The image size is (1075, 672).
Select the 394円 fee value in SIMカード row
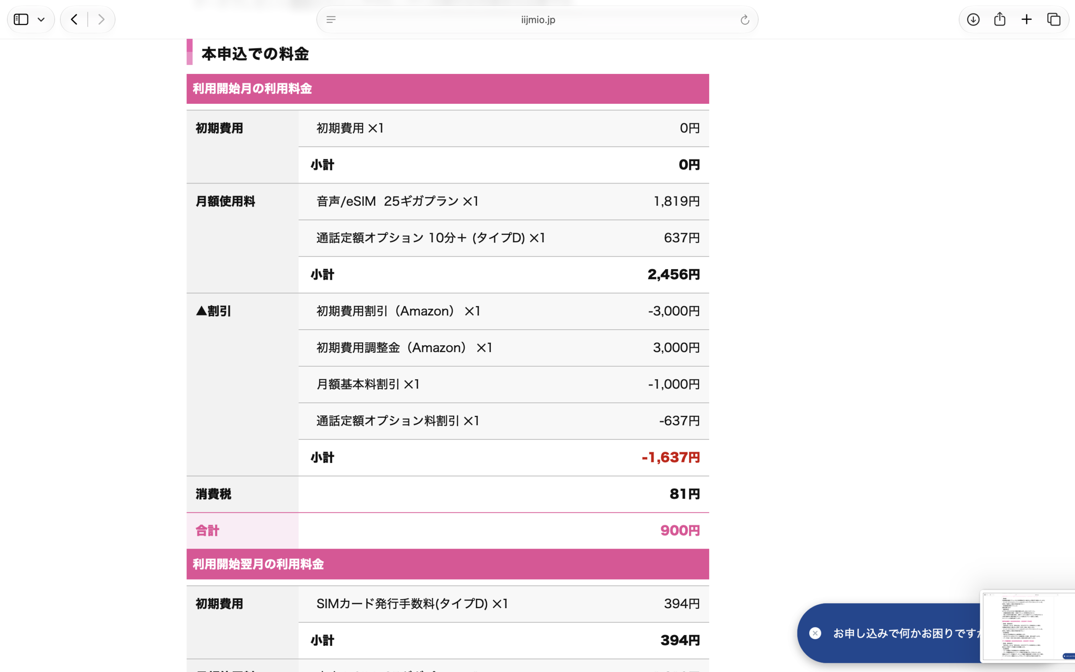coord(682,604)
